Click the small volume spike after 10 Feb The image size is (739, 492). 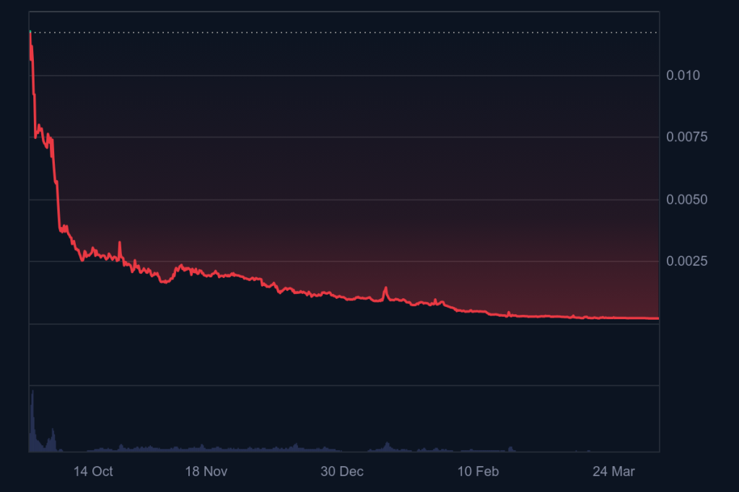(510, 448)
